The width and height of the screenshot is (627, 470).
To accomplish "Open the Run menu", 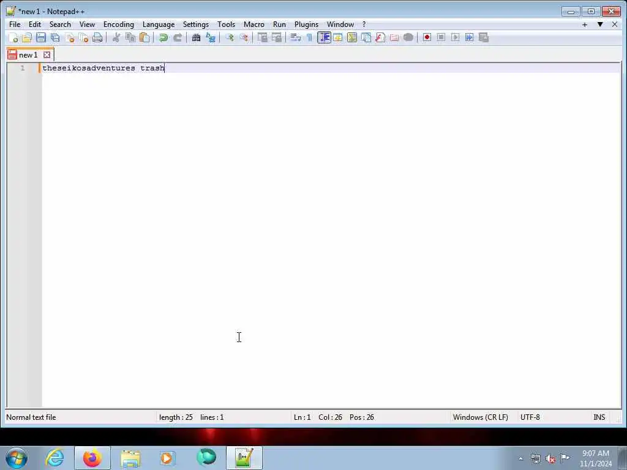I will [279, 24].
